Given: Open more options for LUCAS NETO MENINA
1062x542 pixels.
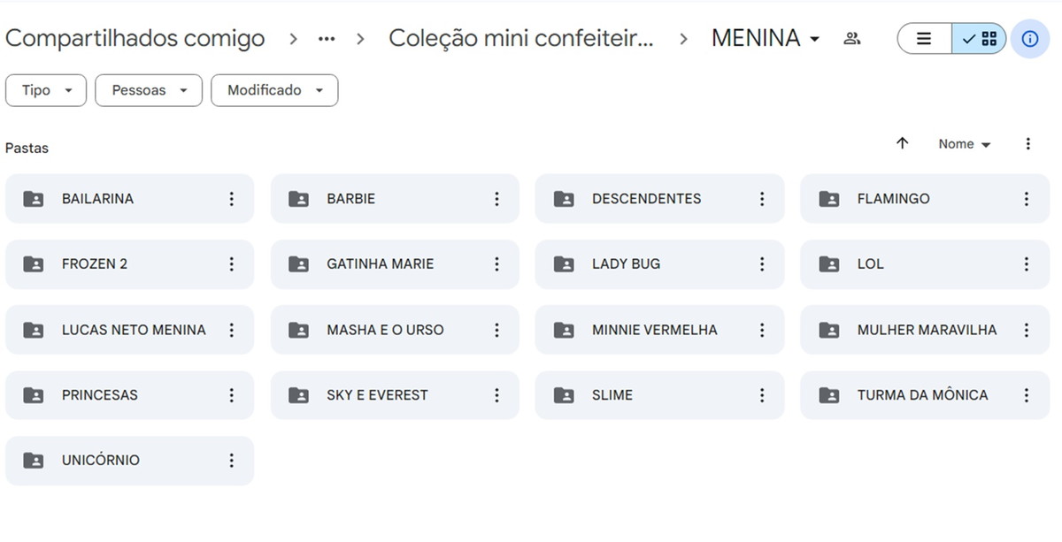Looking at the screenshot, I should pos(231,330).
